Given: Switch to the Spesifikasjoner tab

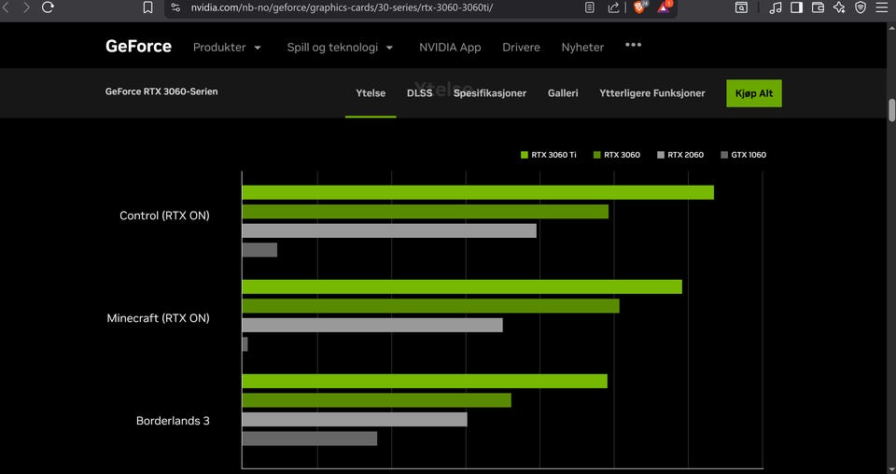Looking at the screenshot, I should tap(490, 93).
